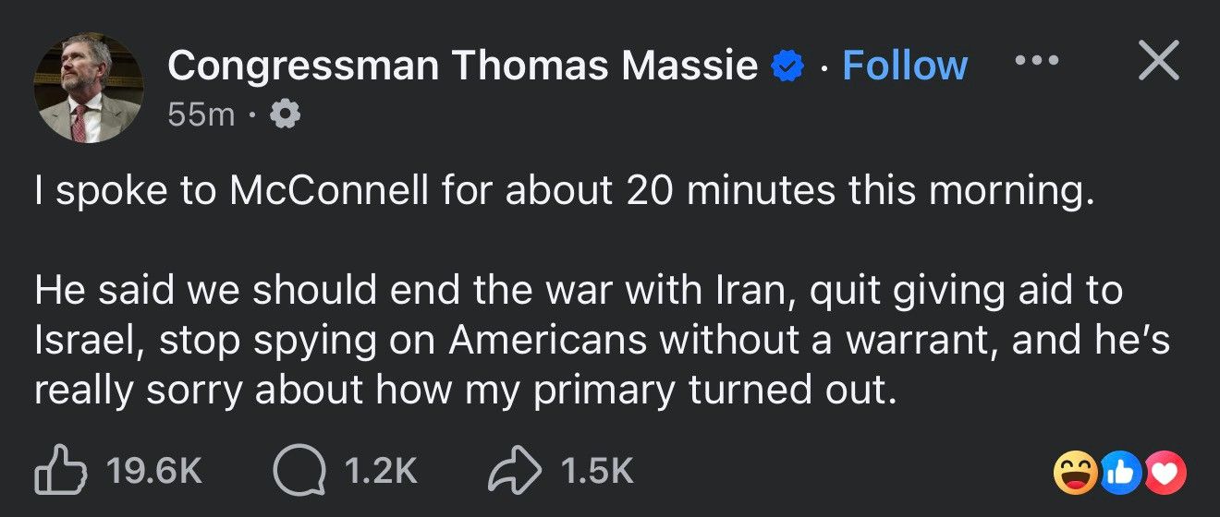This screenshot has width=1220, height=517.
Task: Open Congressman Thomas Massie's profile name
Action: pyautogui.click(x=463, y=66)
